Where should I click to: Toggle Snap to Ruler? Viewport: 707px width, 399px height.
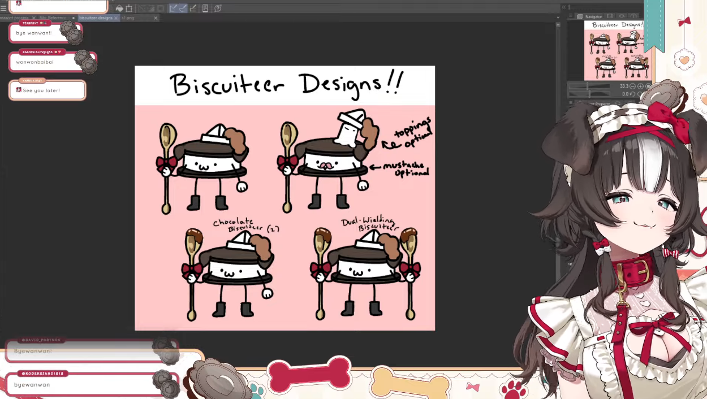[174, 8]
